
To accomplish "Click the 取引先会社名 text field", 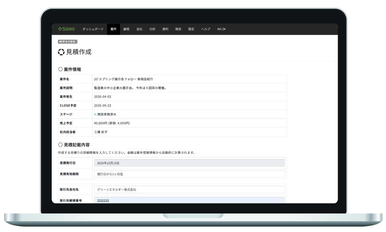I will pyautogui.click(x=189, y=189).
